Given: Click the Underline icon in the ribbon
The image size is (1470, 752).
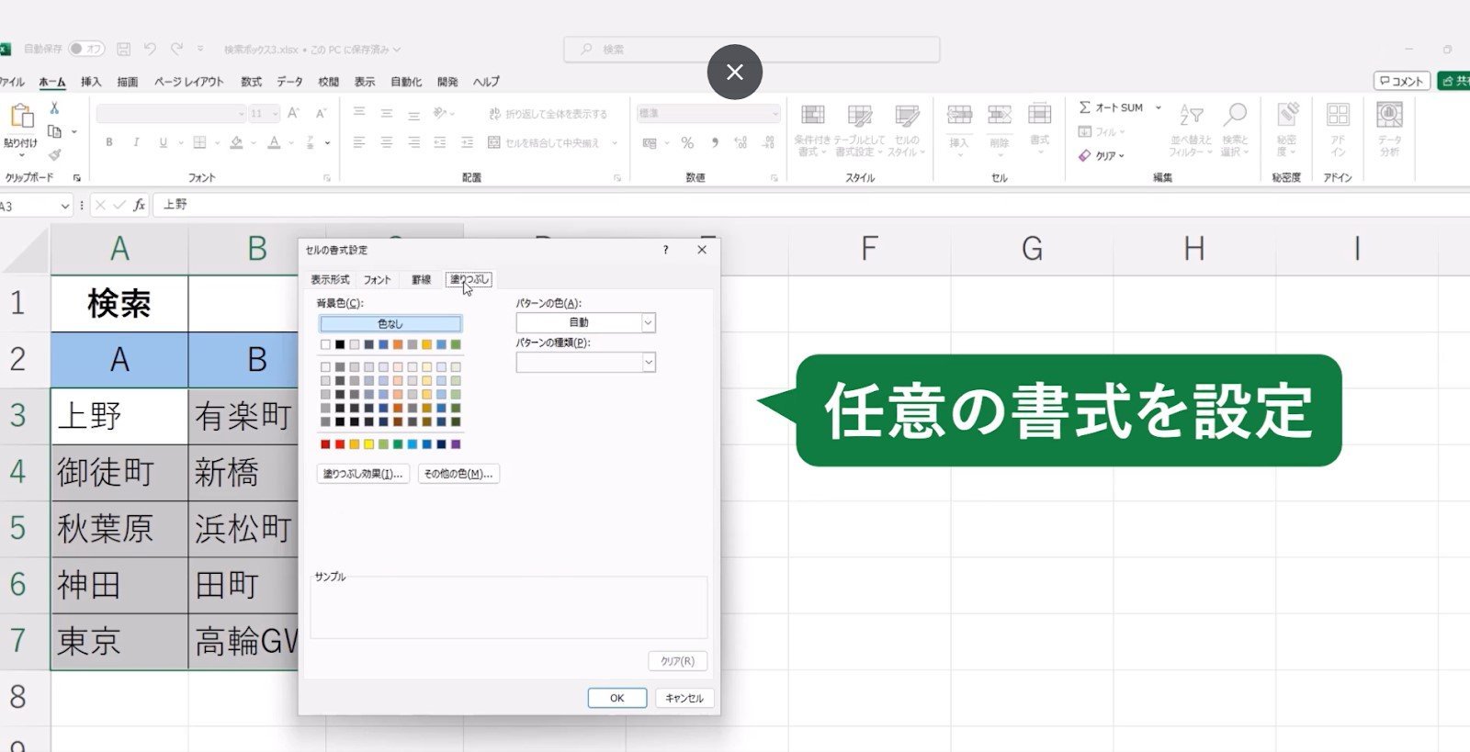Looking at the screenshot, I should coord(163,142).
